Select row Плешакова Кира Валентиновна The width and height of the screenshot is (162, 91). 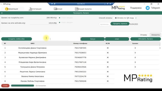[x=80, y=62]
